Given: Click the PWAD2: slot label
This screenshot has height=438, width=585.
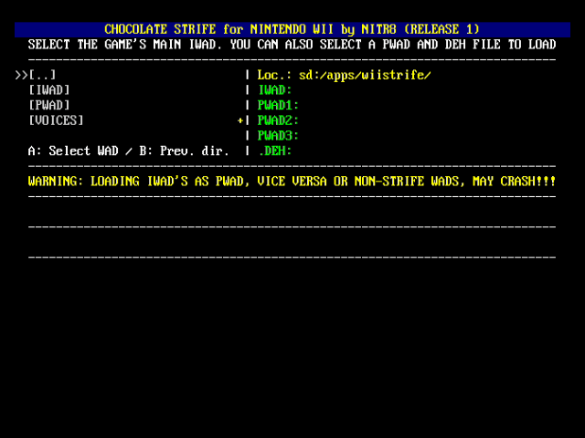Looking at the screenshot, I should pyautogui.click(x=278, y=120).
